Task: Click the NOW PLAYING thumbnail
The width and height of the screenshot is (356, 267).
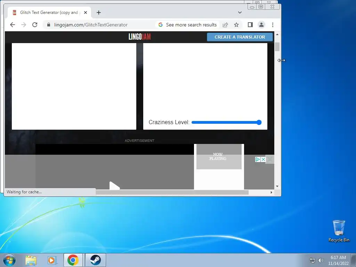Action: pos(219,156)
